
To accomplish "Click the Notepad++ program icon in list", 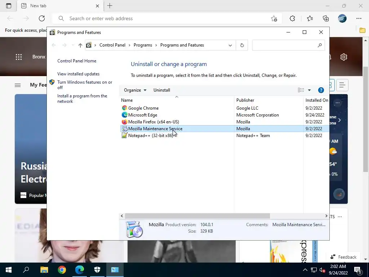I will click(124, 136).
